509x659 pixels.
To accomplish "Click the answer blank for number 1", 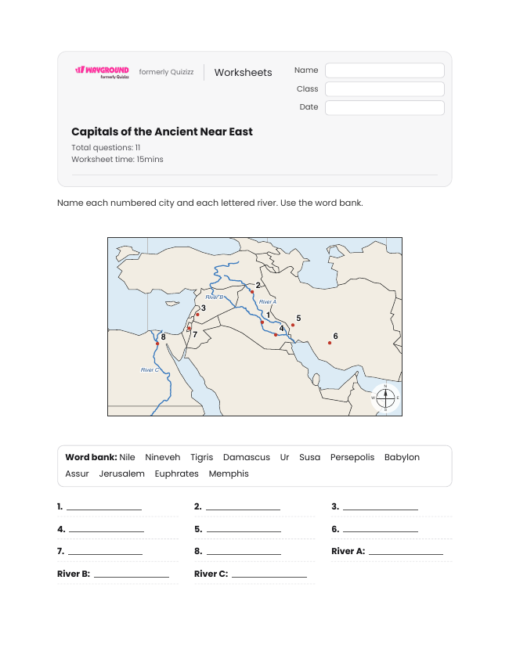I will [104, 506].
